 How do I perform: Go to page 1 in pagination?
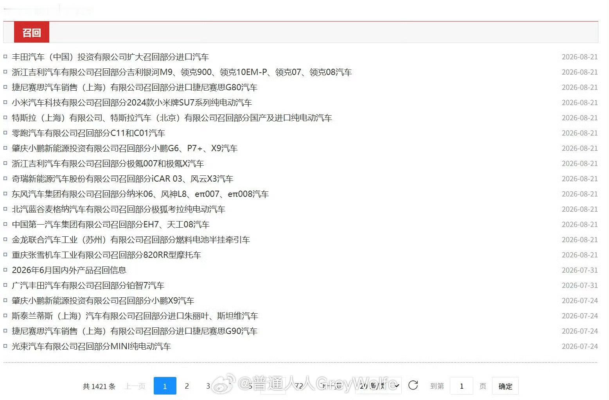(x=165, y=386)
